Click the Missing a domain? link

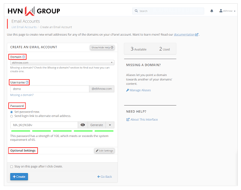(x=22, y=95)
